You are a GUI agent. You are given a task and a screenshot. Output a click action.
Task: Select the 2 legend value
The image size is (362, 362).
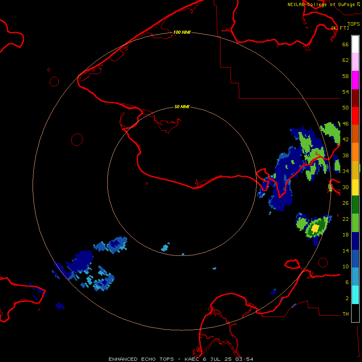[x=347, y=298]
